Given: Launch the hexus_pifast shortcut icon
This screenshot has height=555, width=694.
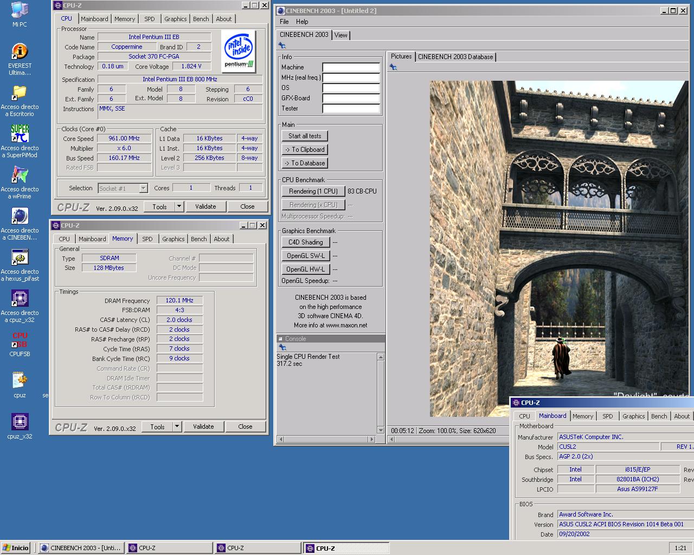Looking at the screenshot, I should click(x=20, y=257).
